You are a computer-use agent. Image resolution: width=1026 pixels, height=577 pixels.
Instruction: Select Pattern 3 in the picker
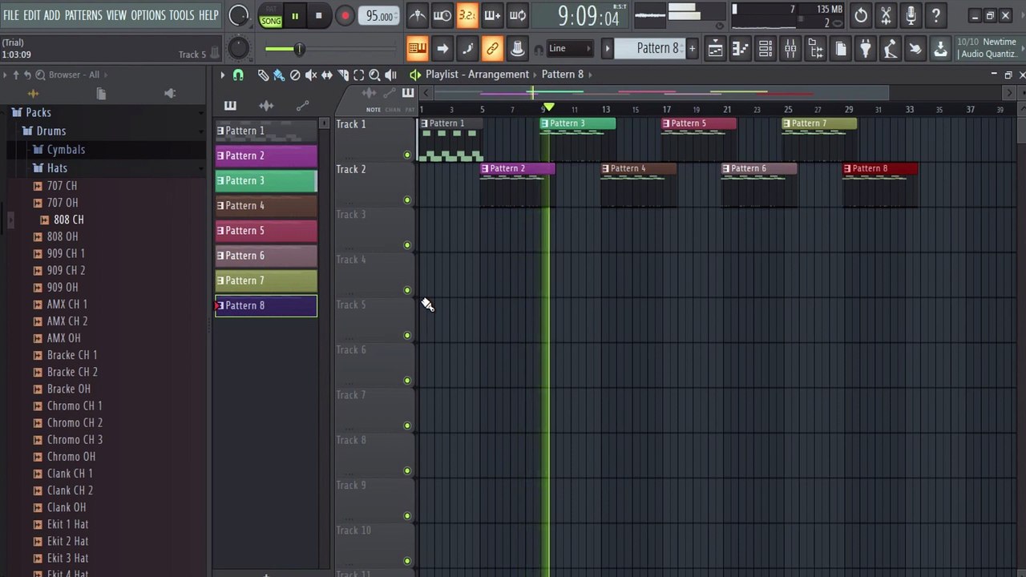[266, 180]
